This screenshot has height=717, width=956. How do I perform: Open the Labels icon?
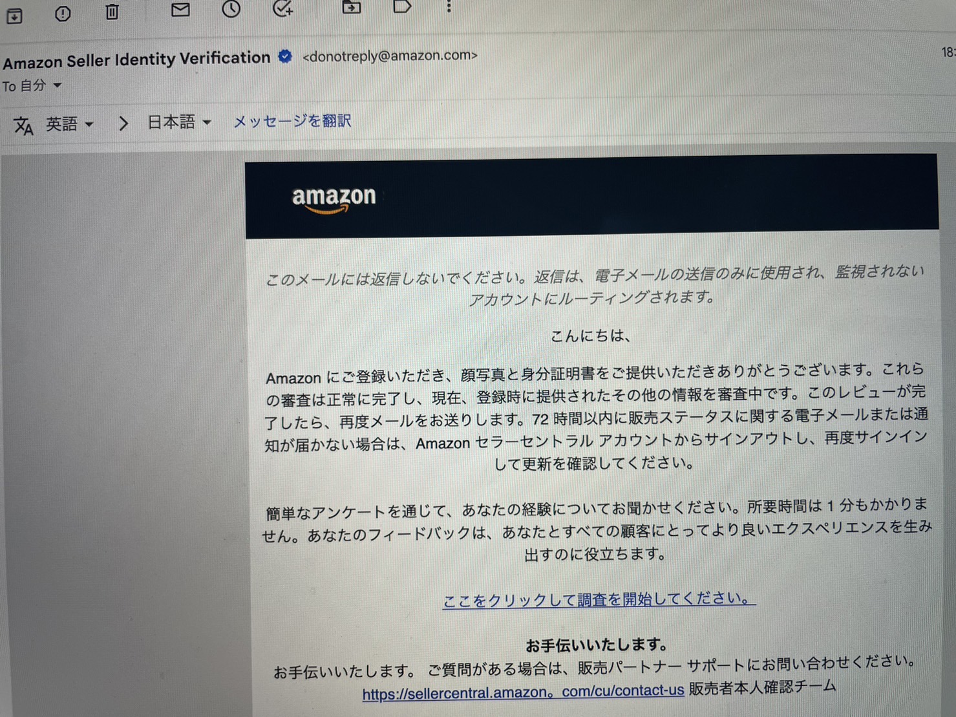pyautogui.click(x=402, y=7)
